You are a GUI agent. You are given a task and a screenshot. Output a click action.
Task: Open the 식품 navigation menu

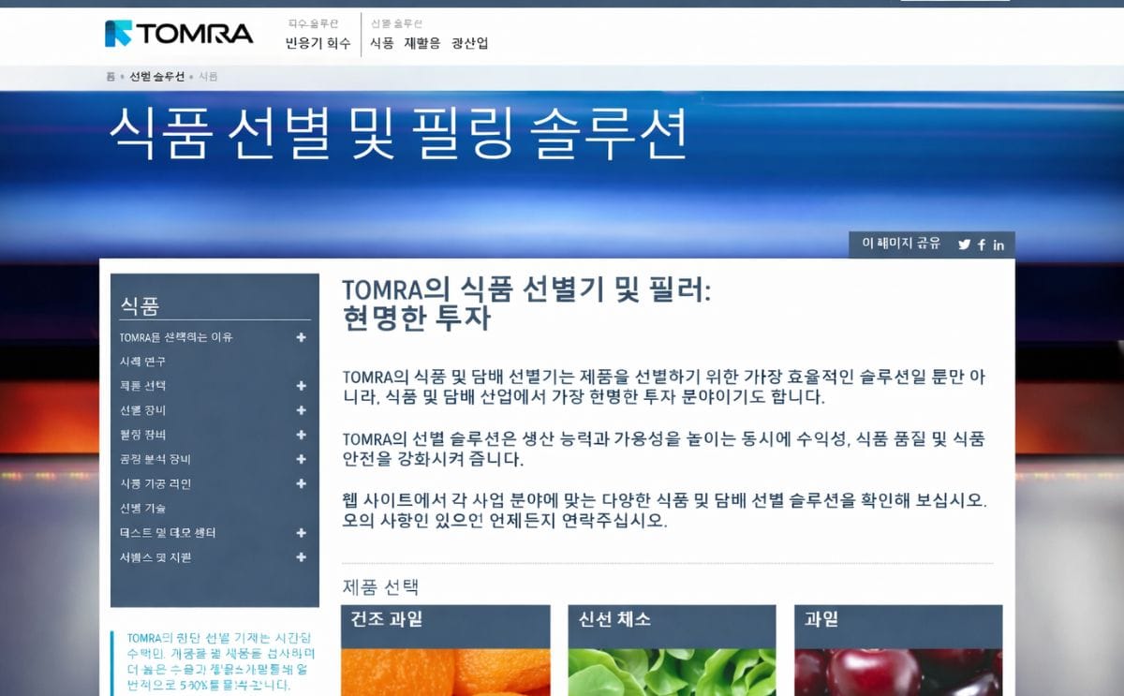pos(384,41)
